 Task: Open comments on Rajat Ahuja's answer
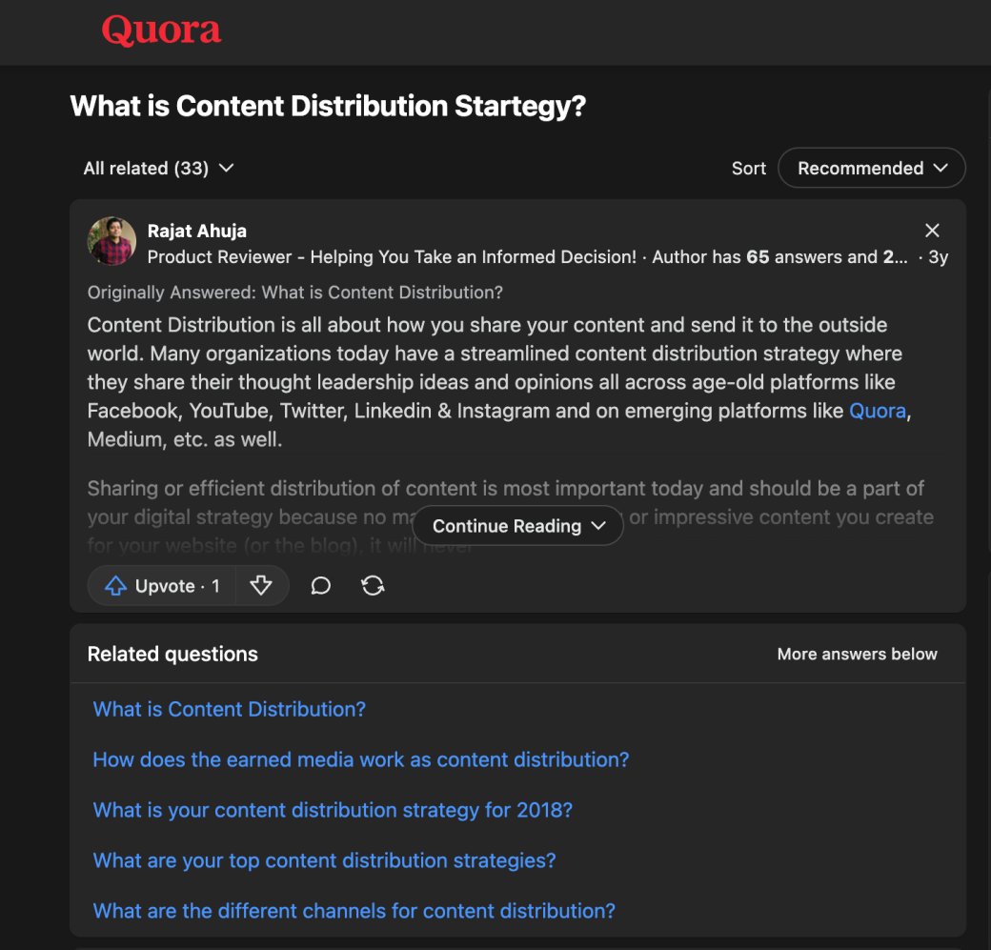tap(320, 585)
